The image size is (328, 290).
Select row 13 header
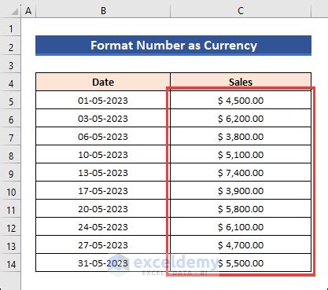click(10, 245)
